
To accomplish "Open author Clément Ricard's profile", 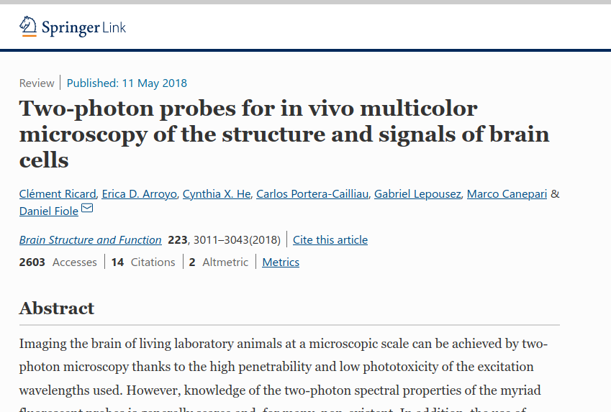I will click(58, 194).
